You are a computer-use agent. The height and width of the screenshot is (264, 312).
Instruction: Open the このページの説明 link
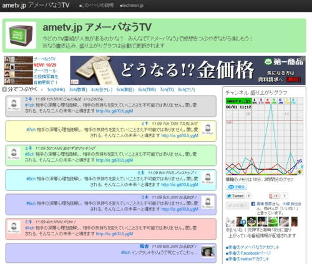pos(96,6)
